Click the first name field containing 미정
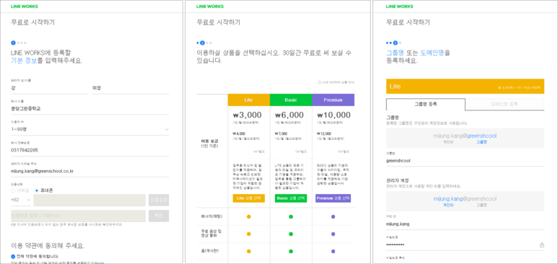This screenshot has width=558, height=264. (131, 88)
